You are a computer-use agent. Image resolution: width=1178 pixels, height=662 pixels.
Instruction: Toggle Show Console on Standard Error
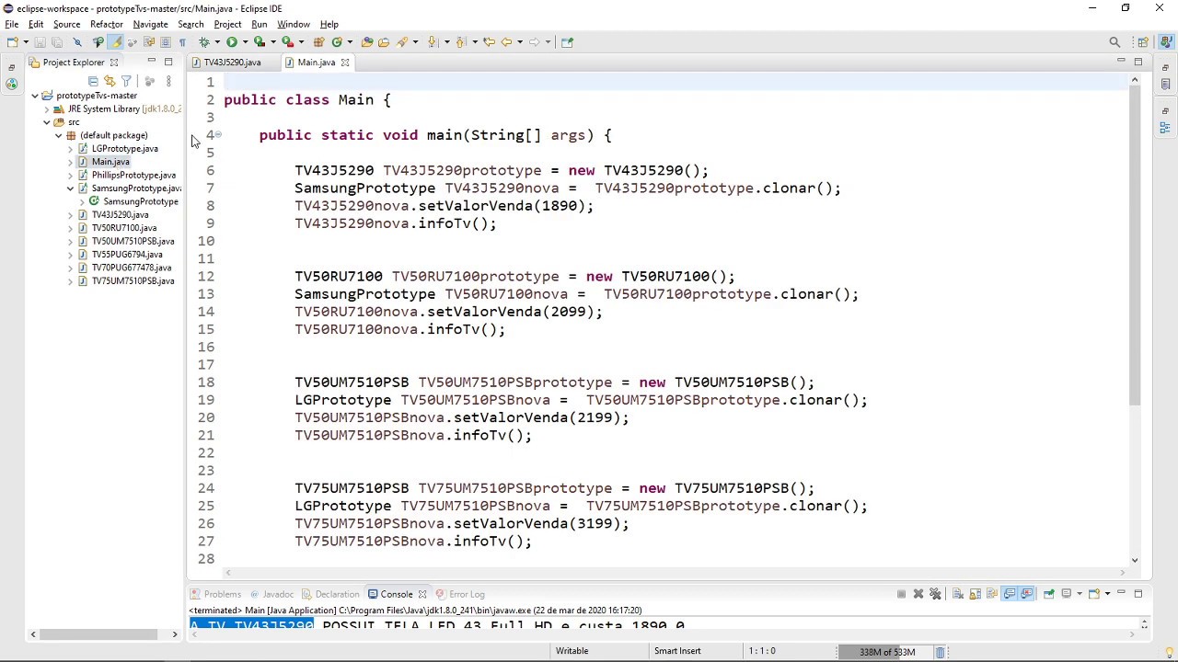pyautogui.click(x=1027, y=594)
